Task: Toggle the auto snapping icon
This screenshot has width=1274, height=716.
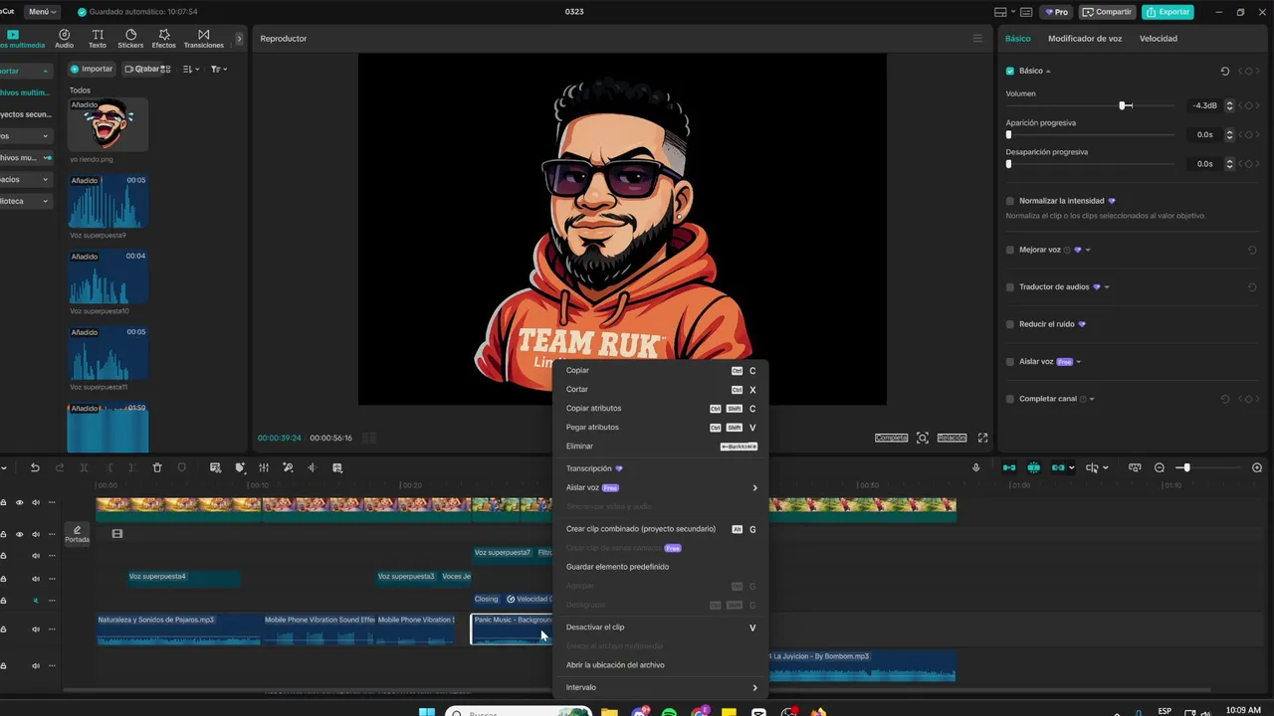Action: click(1034, 467)
